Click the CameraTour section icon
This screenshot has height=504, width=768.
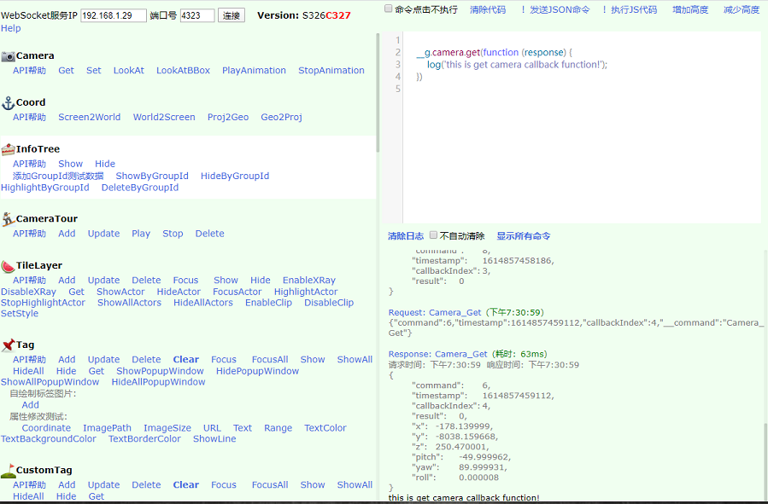[8, 219]
